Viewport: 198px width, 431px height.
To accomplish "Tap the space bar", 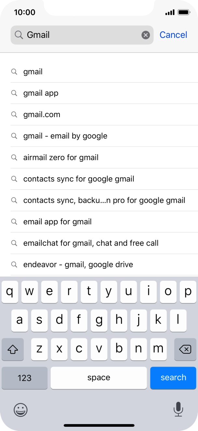I will tap(99, 378).
